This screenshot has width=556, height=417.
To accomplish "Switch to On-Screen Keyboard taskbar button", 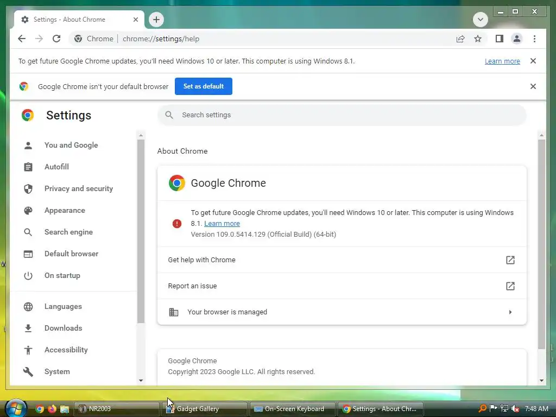I will (x=292, y=409).
